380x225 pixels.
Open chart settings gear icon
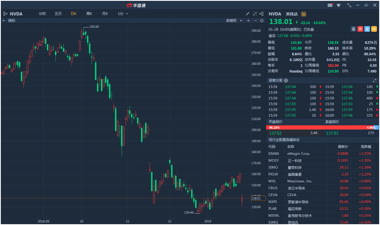pyautogui.click(x=262, y=21)
